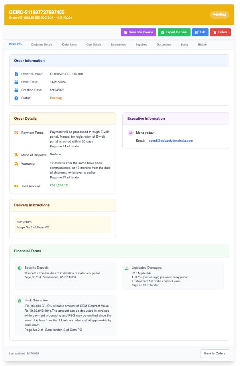Click the info icon beside Status

click(16, 98)
